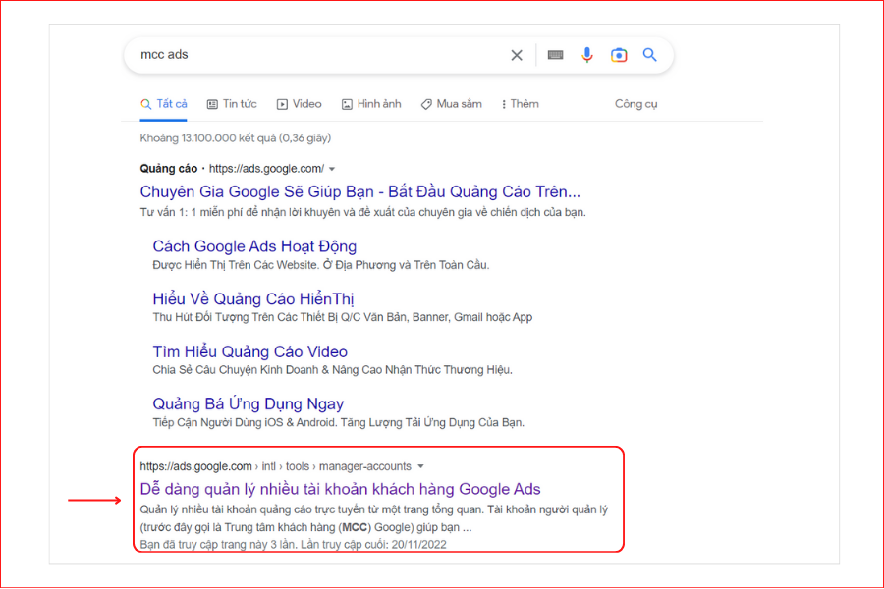The image size is (884, 589).
Task: Open the on-screen keyboard icon
Action: [555, 55]
